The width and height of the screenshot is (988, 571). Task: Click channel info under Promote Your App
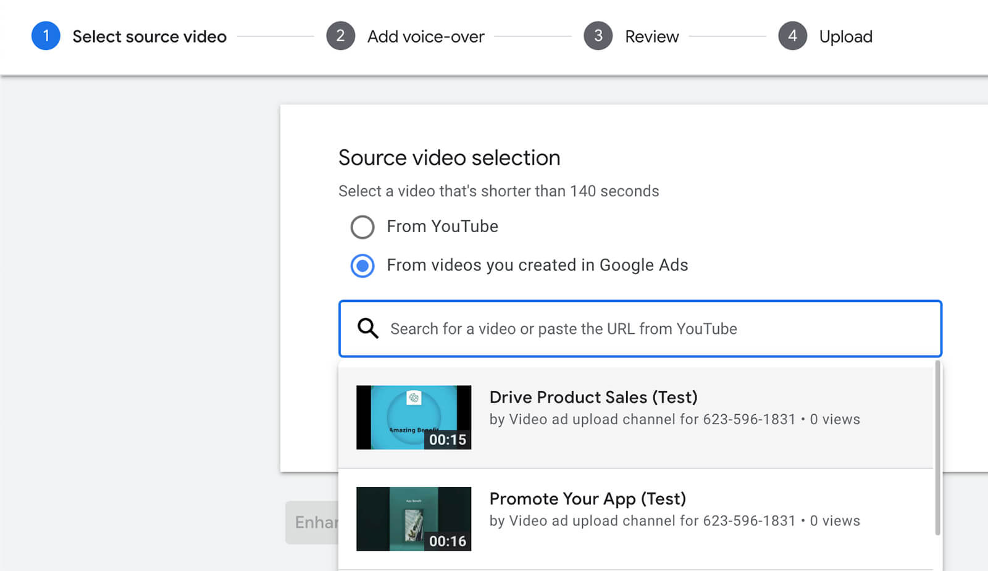(x=674, y=521)
